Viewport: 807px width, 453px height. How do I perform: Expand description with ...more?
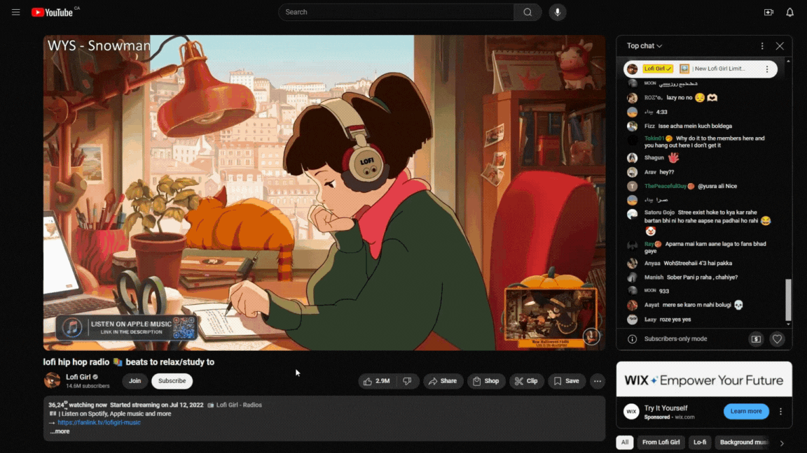tap(60, 431)
